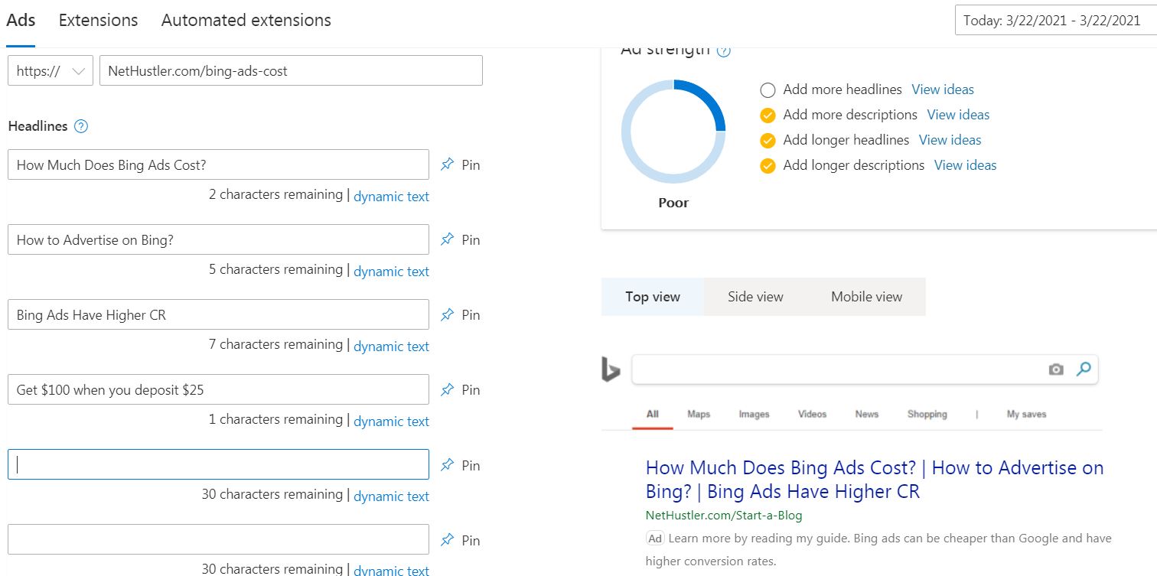Click 'Shopping' in the Bing preview menu
The image size is (1157, 576).
927,414
